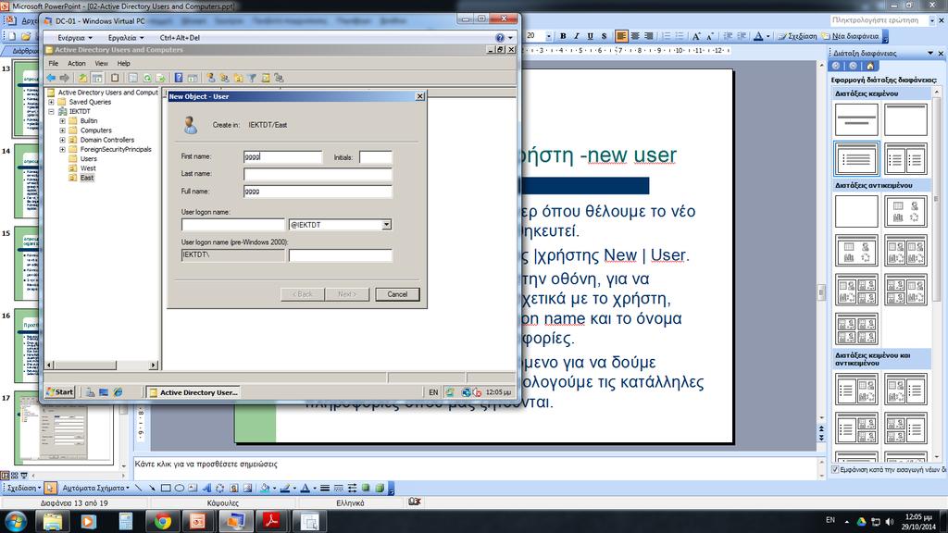Align text left in PowerPoint toolbar
Image resolution: width=948 pixels, height=533 pixels.
[x=621, y=36]
